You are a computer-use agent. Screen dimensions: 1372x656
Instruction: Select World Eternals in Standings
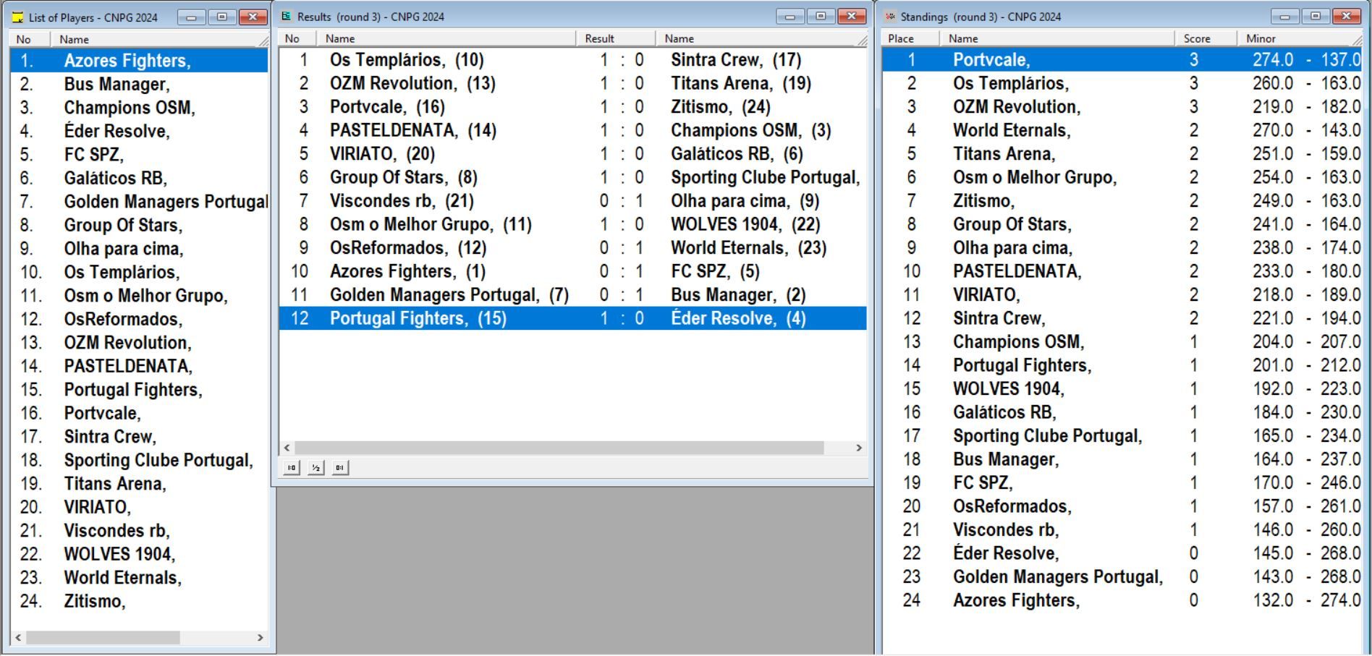coord(1122,130)
